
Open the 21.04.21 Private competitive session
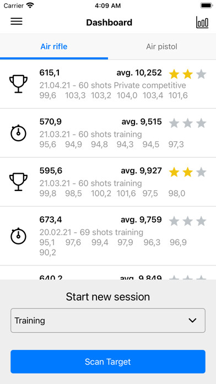pos(108,84)
